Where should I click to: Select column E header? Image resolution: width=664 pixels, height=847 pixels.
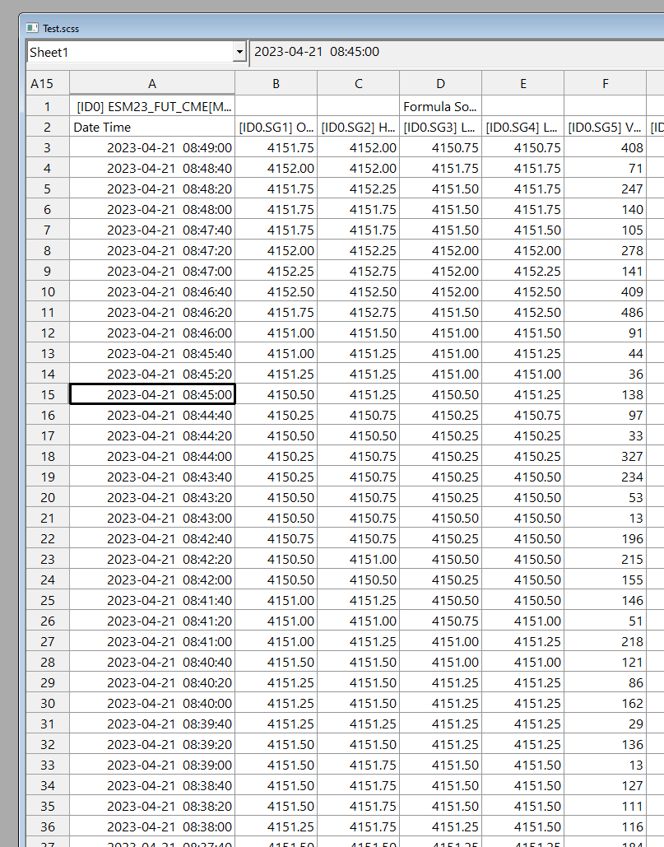tap(523, 84)
